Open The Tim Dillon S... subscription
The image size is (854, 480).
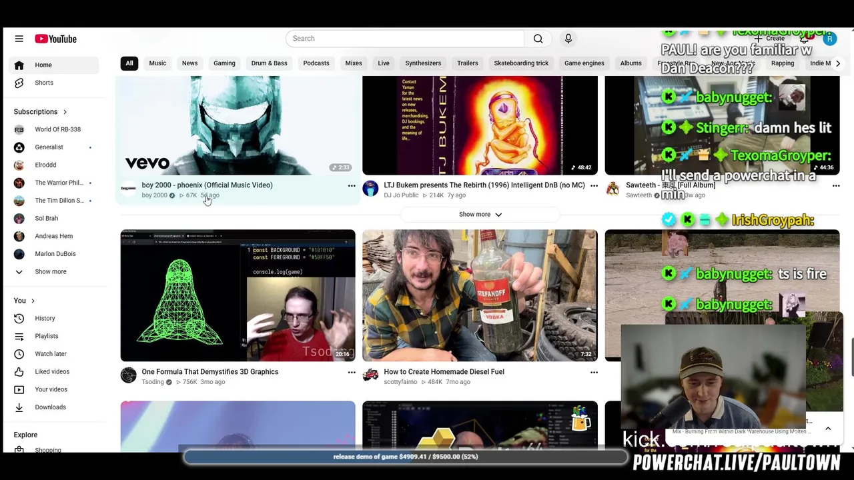53,201
